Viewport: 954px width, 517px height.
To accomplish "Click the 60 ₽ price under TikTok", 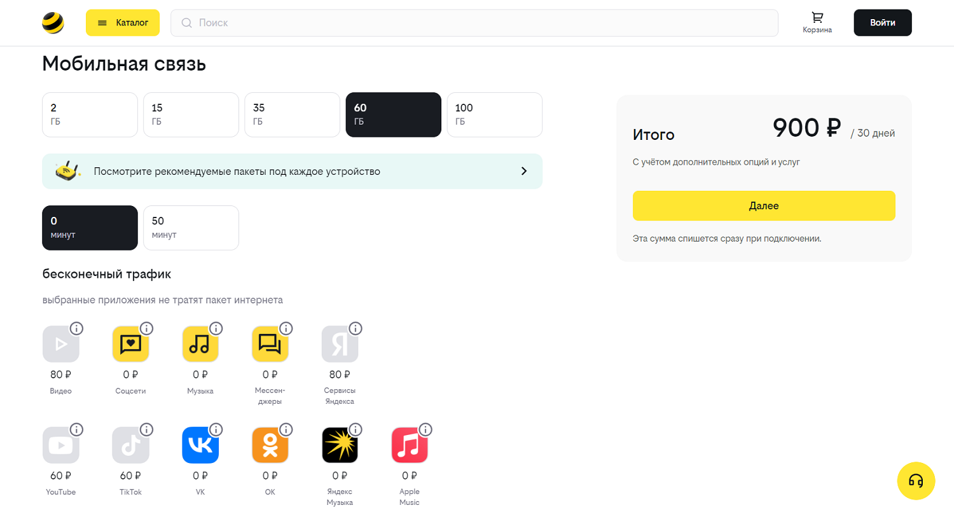I will (x=130, y=476).
